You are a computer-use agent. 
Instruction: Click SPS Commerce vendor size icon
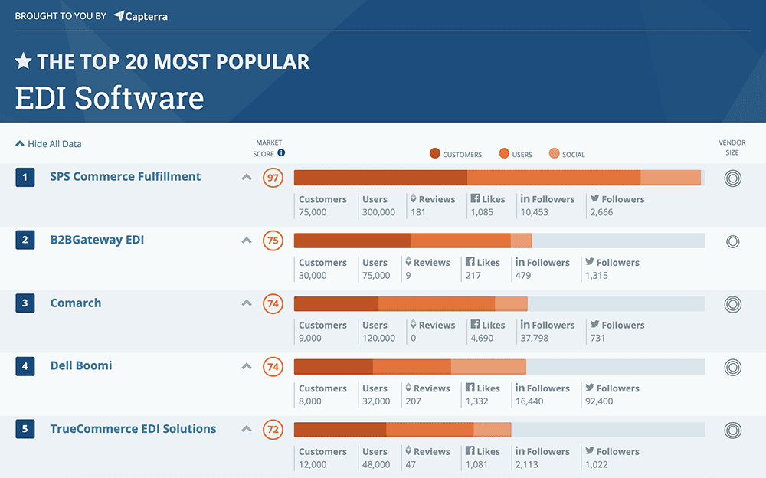point(733,178)
